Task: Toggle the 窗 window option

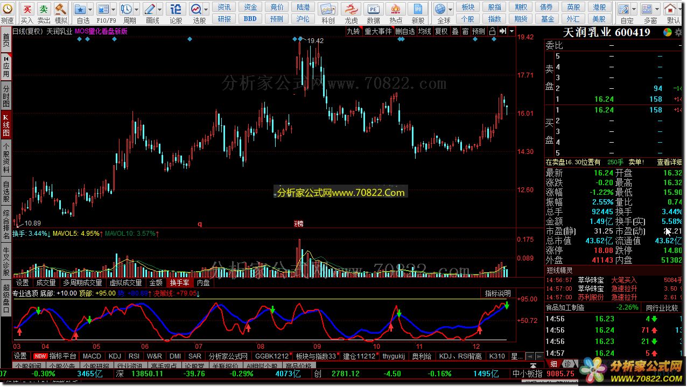Action: click(465, 31)
